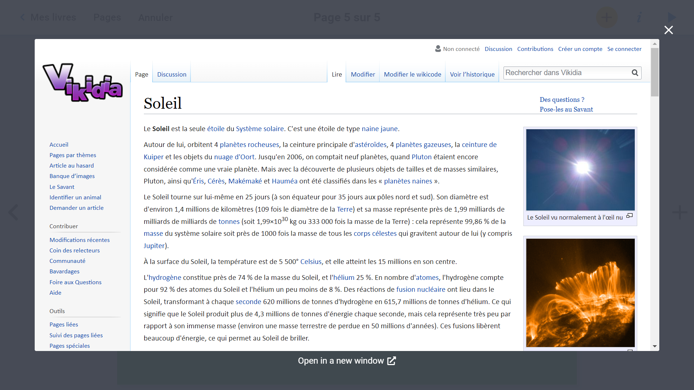Click the open in new window icon

391,361
